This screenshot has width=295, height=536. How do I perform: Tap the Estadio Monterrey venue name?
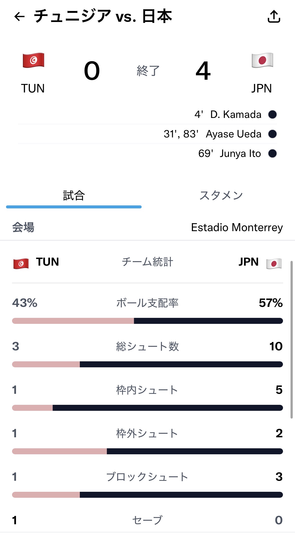pos(237,227)
